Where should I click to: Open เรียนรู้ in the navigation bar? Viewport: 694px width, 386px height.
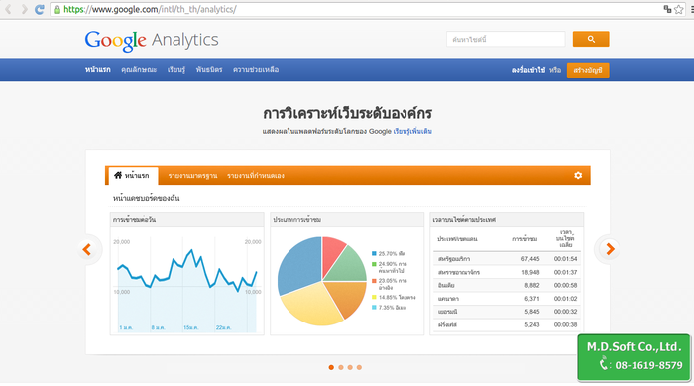(x=176, y=70)
